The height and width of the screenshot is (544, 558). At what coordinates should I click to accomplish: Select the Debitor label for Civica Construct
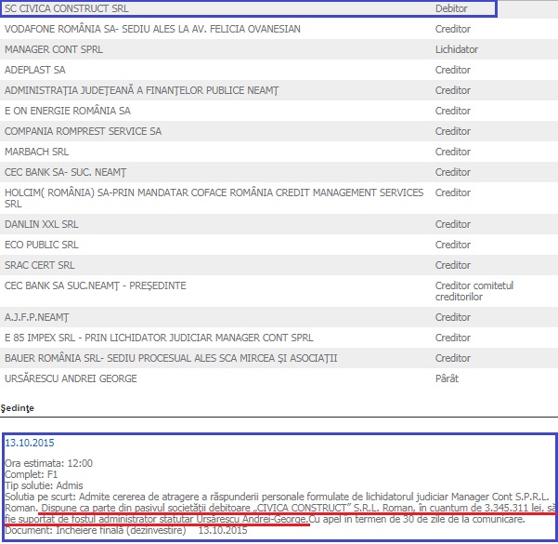[453, 8]
